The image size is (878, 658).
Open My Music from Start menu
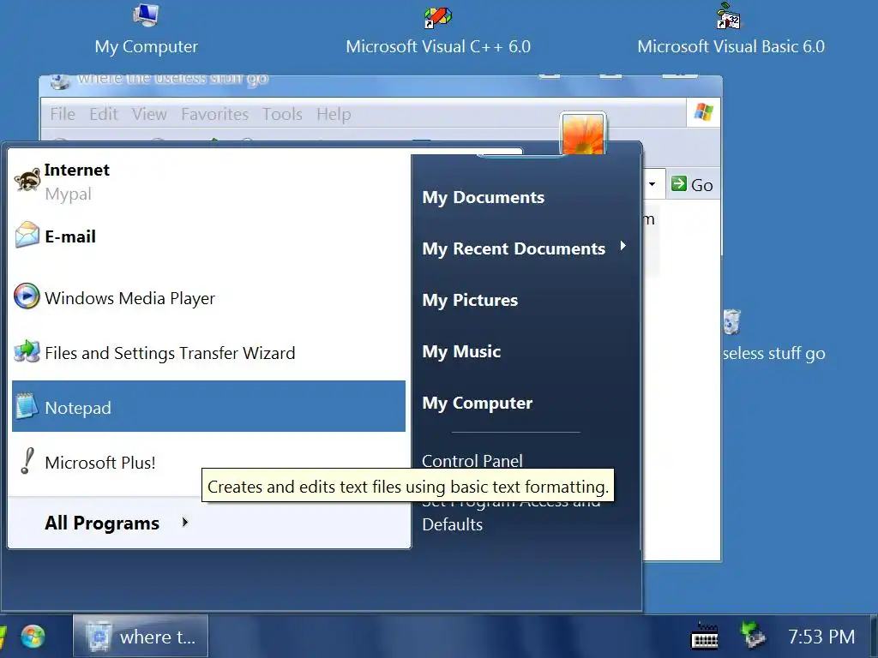pyautogui.click(x=461, y=352)
